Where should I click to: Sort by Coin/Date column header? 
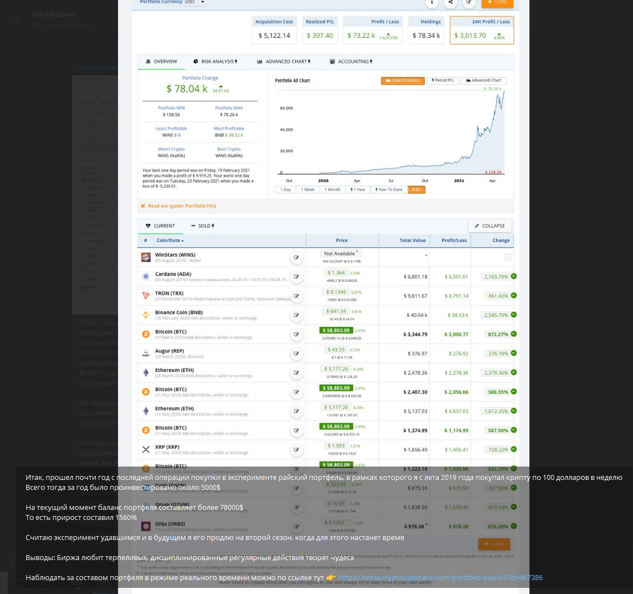point(170,240)
